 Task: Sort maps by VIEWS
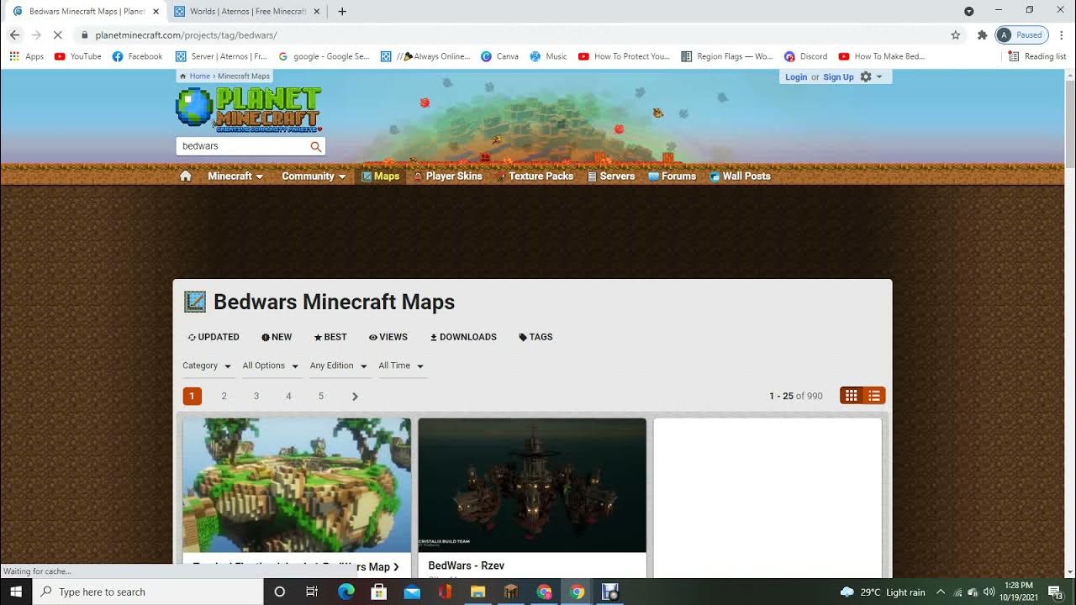[388, 337]
